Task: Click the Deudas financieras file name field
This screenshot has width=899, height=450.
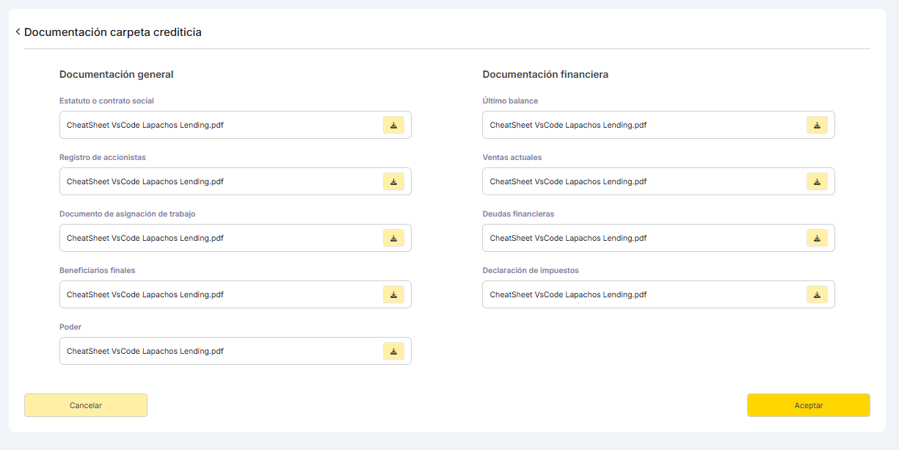Action: point(644,238)
